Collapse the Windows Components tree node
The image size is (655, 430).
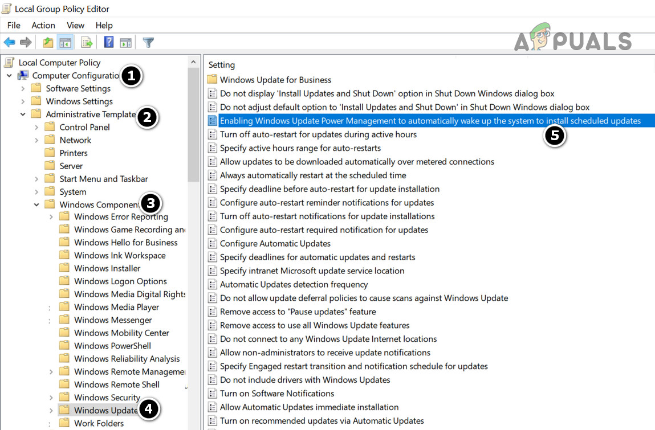tap(36, 204)
